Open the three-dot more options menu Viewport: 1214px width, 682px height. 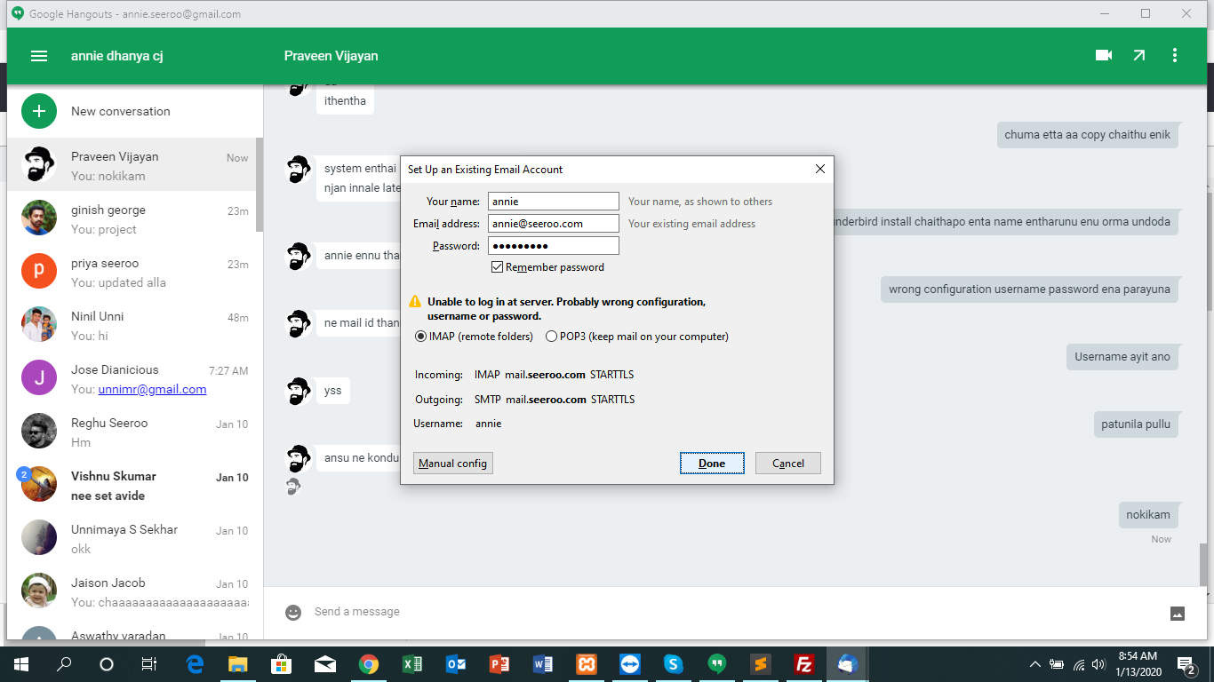click(1175, 55)
